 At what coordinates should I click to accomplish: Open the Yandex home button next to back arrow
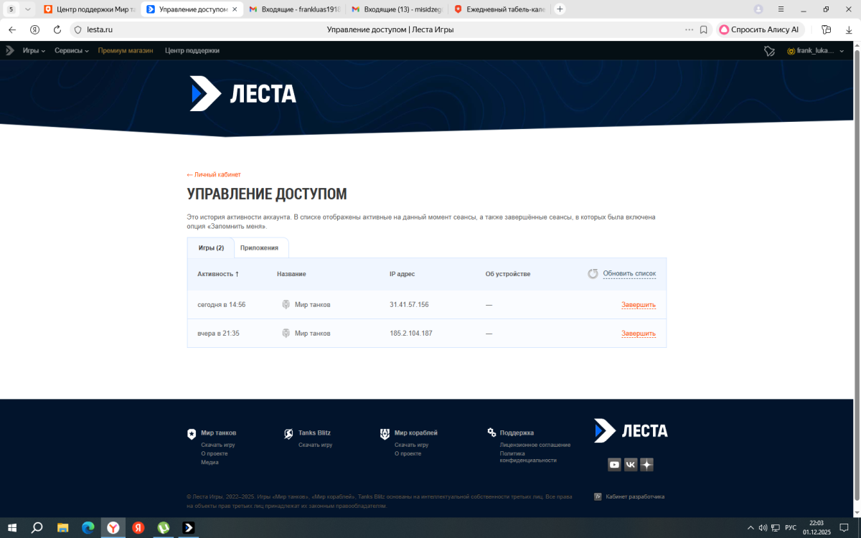(x=34, y=30)
